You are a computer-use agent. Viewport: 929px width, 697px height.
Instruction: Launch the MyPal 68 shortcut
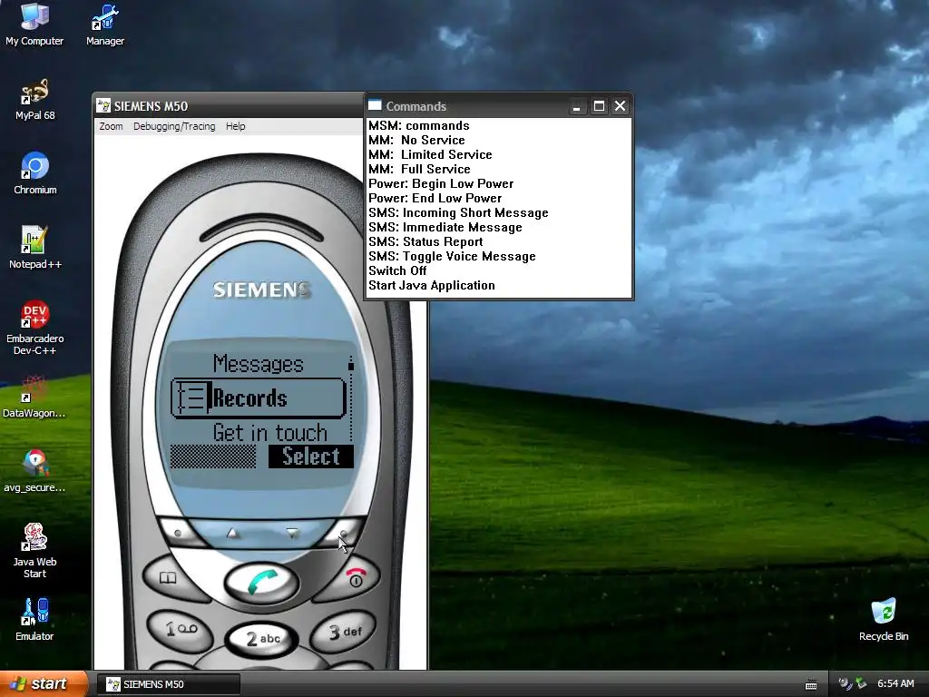point(35,99)
